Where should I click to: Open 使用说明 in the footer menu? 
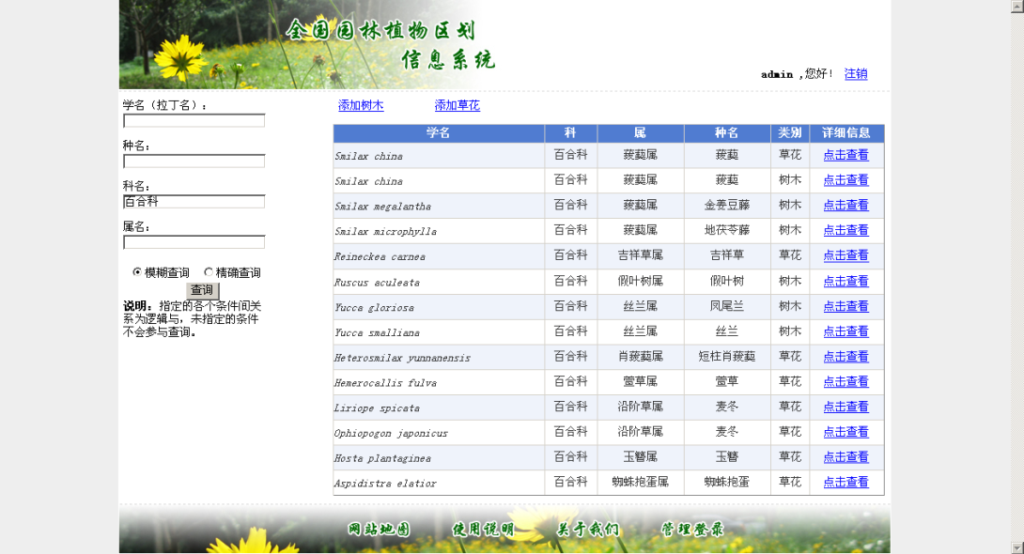(483, 530)
